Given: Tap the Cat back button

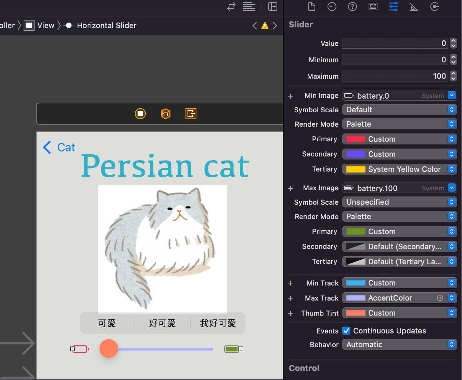Looking at the screenshot, I should coord(59,147).
